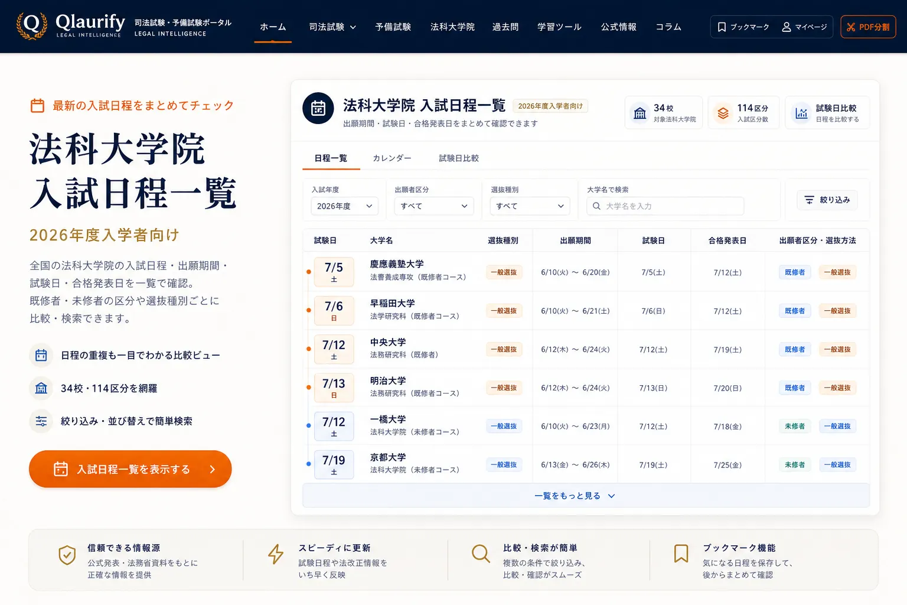
Task: Open 予備試験 in the navigation bar
Action: pyautogui.click(x=393, y=27)
